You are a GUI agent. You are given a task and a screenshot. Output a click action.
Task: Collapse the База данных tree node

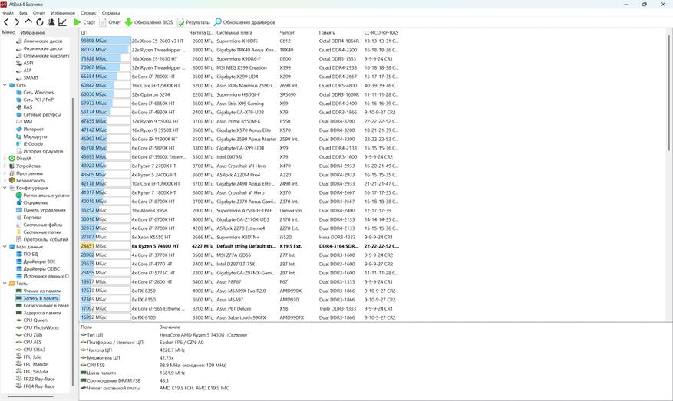pos(5,247)
